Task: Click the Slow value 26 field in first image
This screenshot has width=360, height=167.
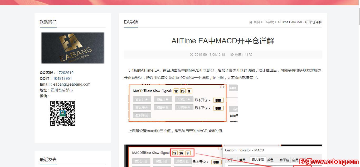Action: 183,91
